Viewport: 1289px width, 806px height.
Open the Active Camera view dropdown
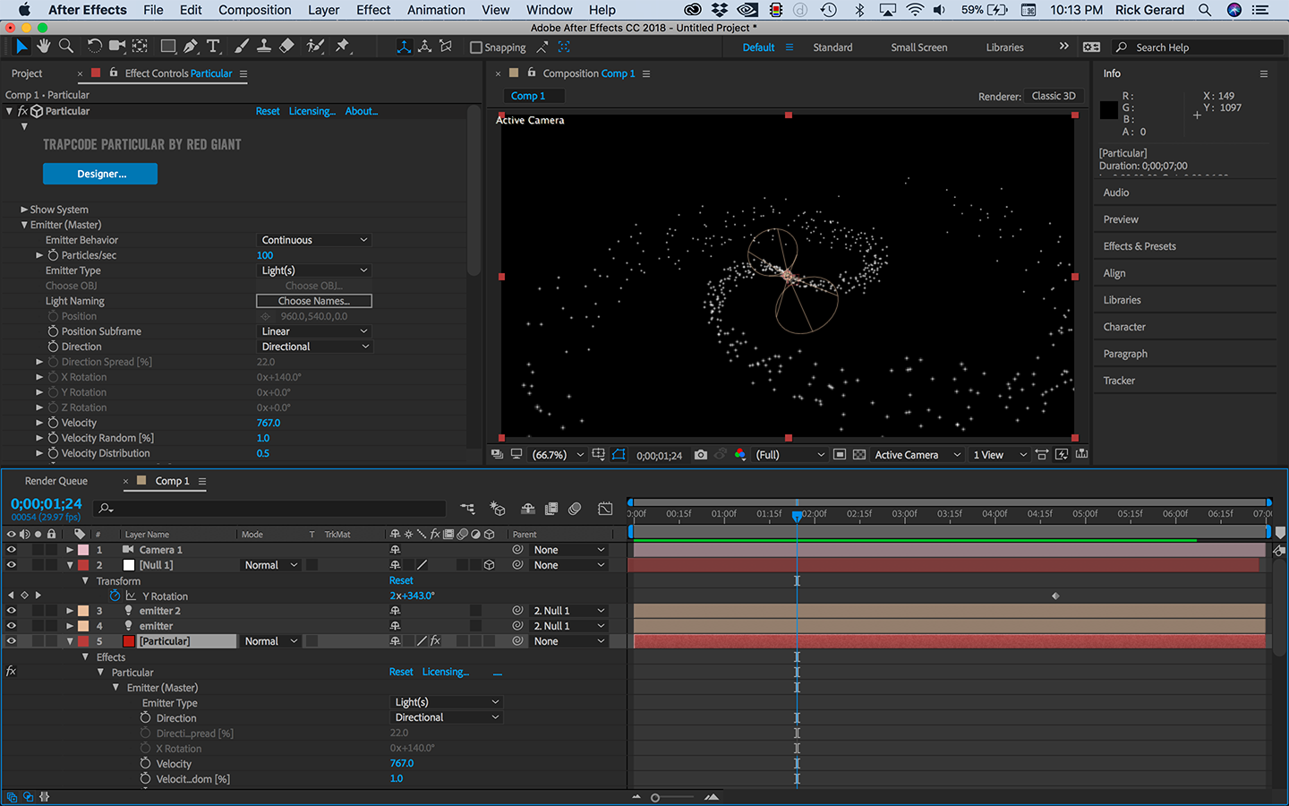coord(918,455)
